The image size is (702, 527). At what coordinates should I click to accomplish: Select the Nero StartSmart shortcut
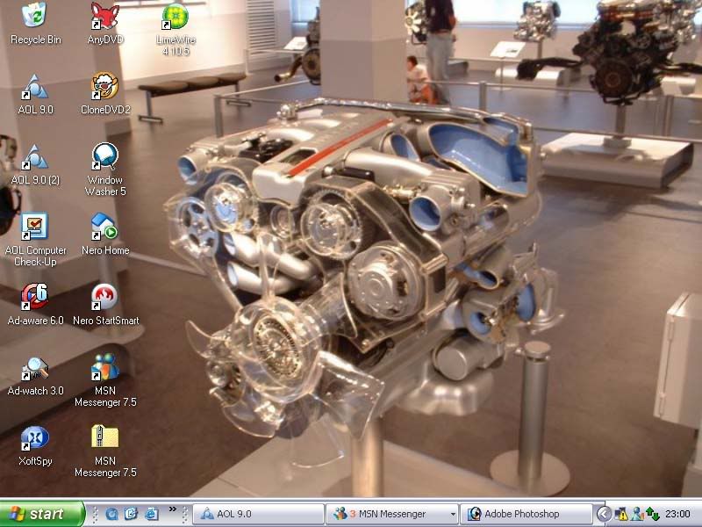pyautogui.click(x=105, y=304)
